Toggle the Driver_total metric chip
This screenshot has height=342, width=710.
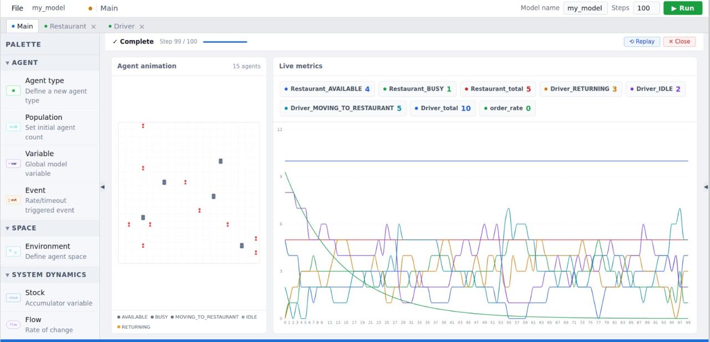coord(443,108)
